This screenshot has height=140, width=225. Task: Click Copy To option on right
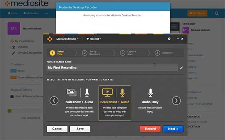[x=192, y=67]
